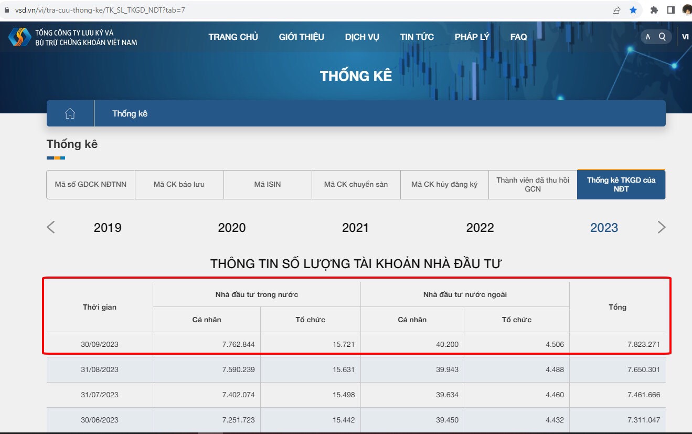The height and width of the screenshot is (434, 692).
Task: Show next years with right chevron arrow
Action: [661, 227]
